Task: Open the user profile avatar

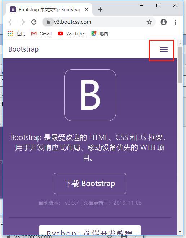Action: 164,22
